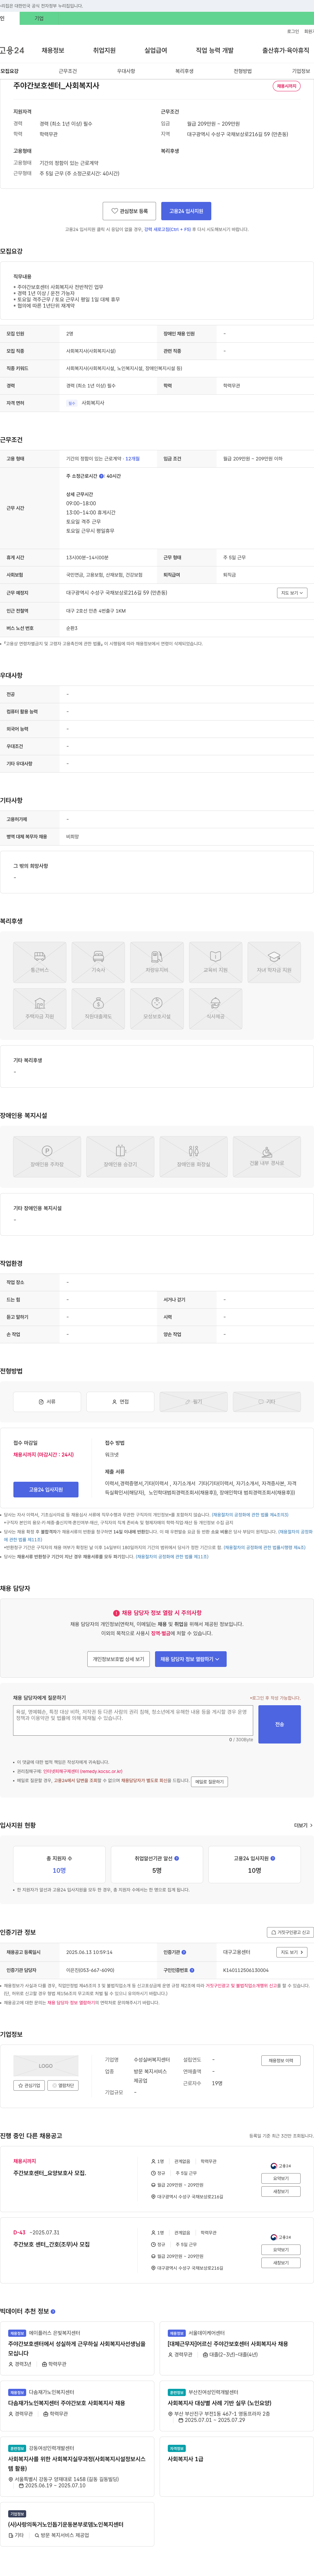Jump to the 기업정보 section tab
Viewport: 314px width, 2576px height.
(301, 71)
